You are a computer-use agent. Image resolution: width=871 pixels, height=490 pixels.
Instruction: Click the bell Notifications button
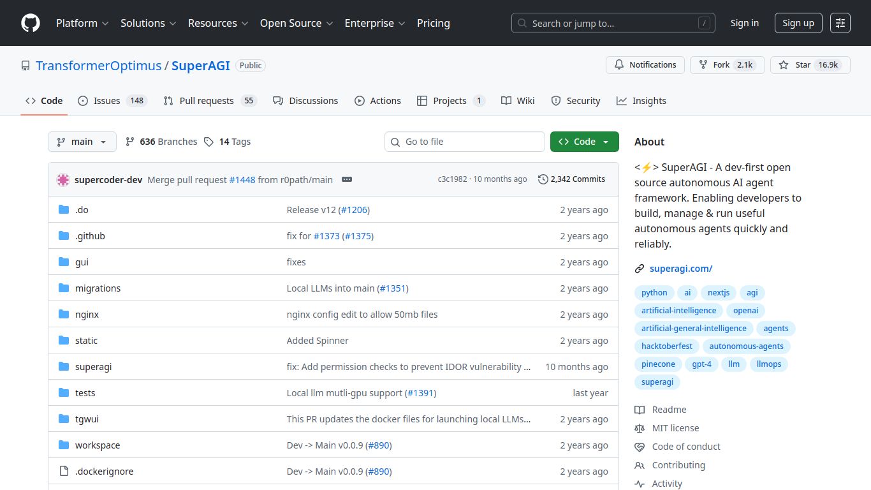tap(645, 65)
